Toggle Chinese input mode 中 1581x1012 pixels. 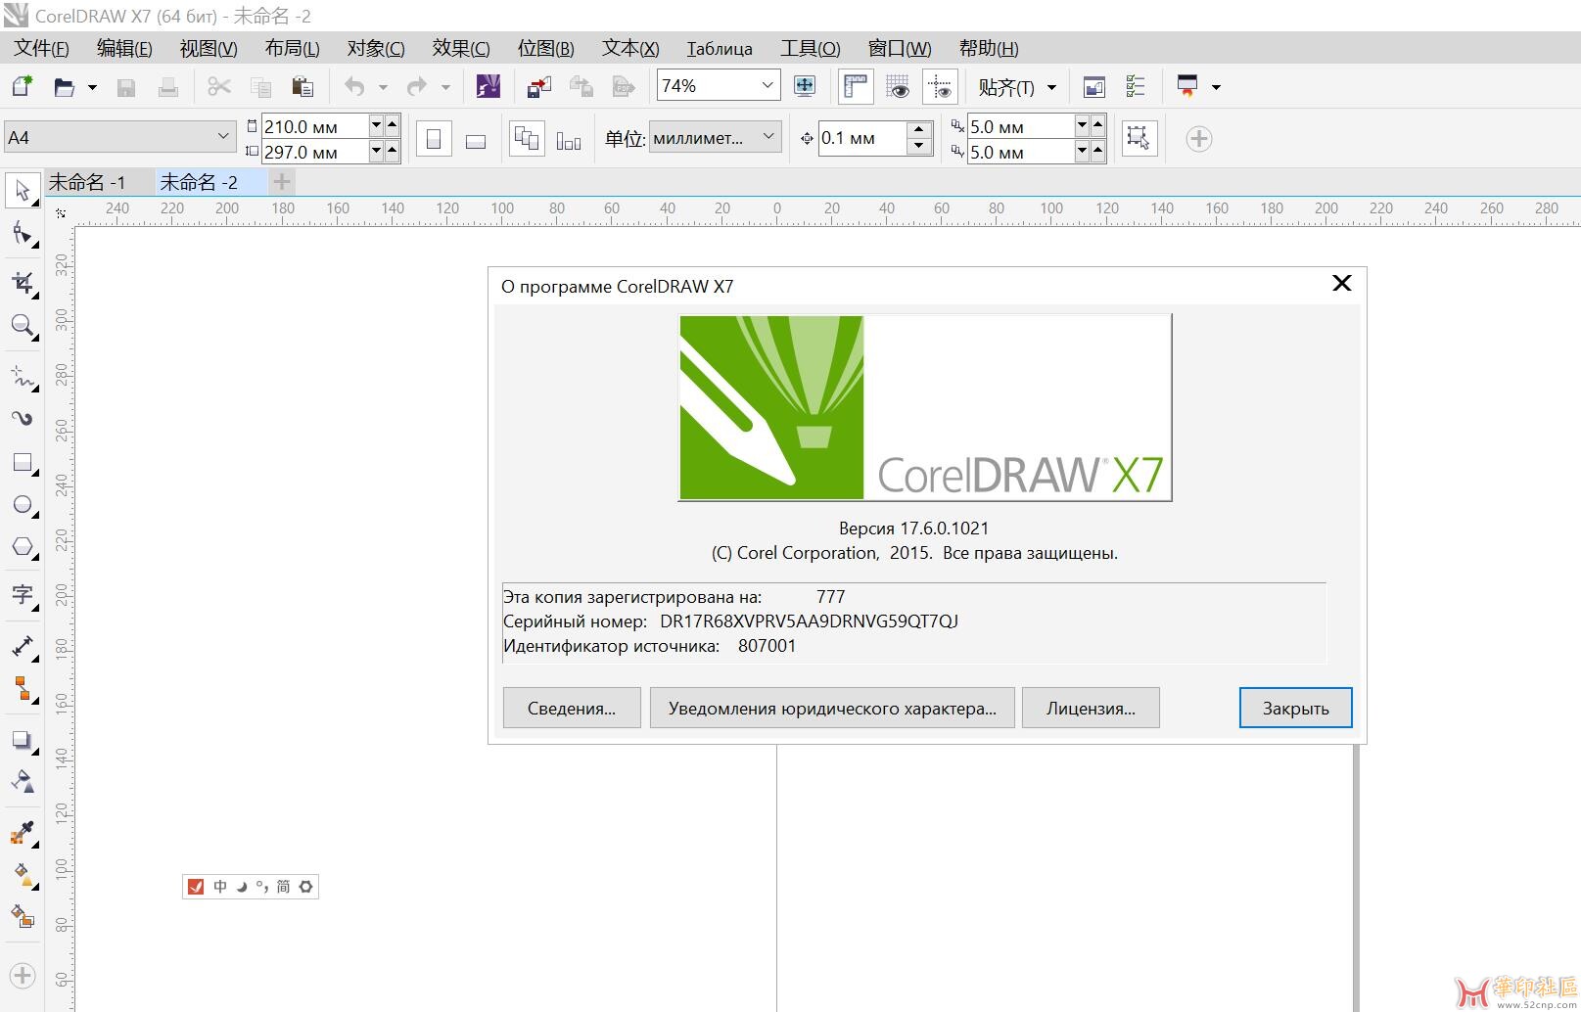click(x=220, y=887)
